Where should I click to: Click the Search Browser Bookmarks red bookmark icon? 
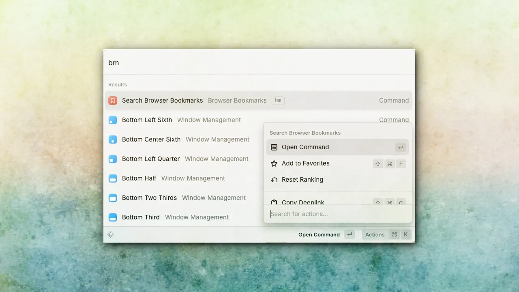click(113, 101)
